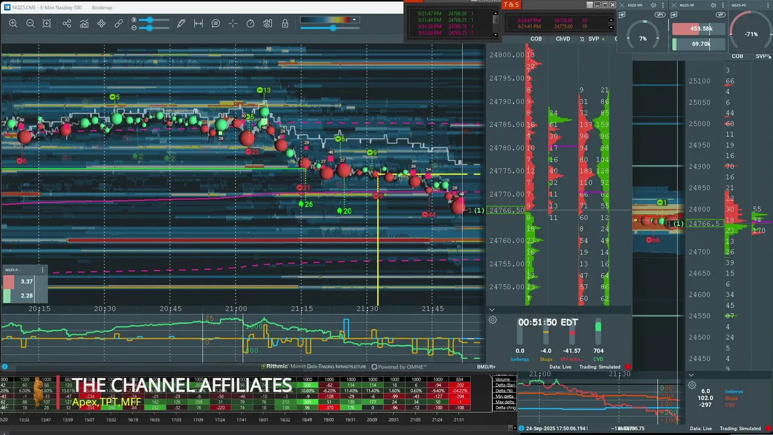Select the pencil drawing tool
This screenshot has width=773, height=435.
pos(181,24)
